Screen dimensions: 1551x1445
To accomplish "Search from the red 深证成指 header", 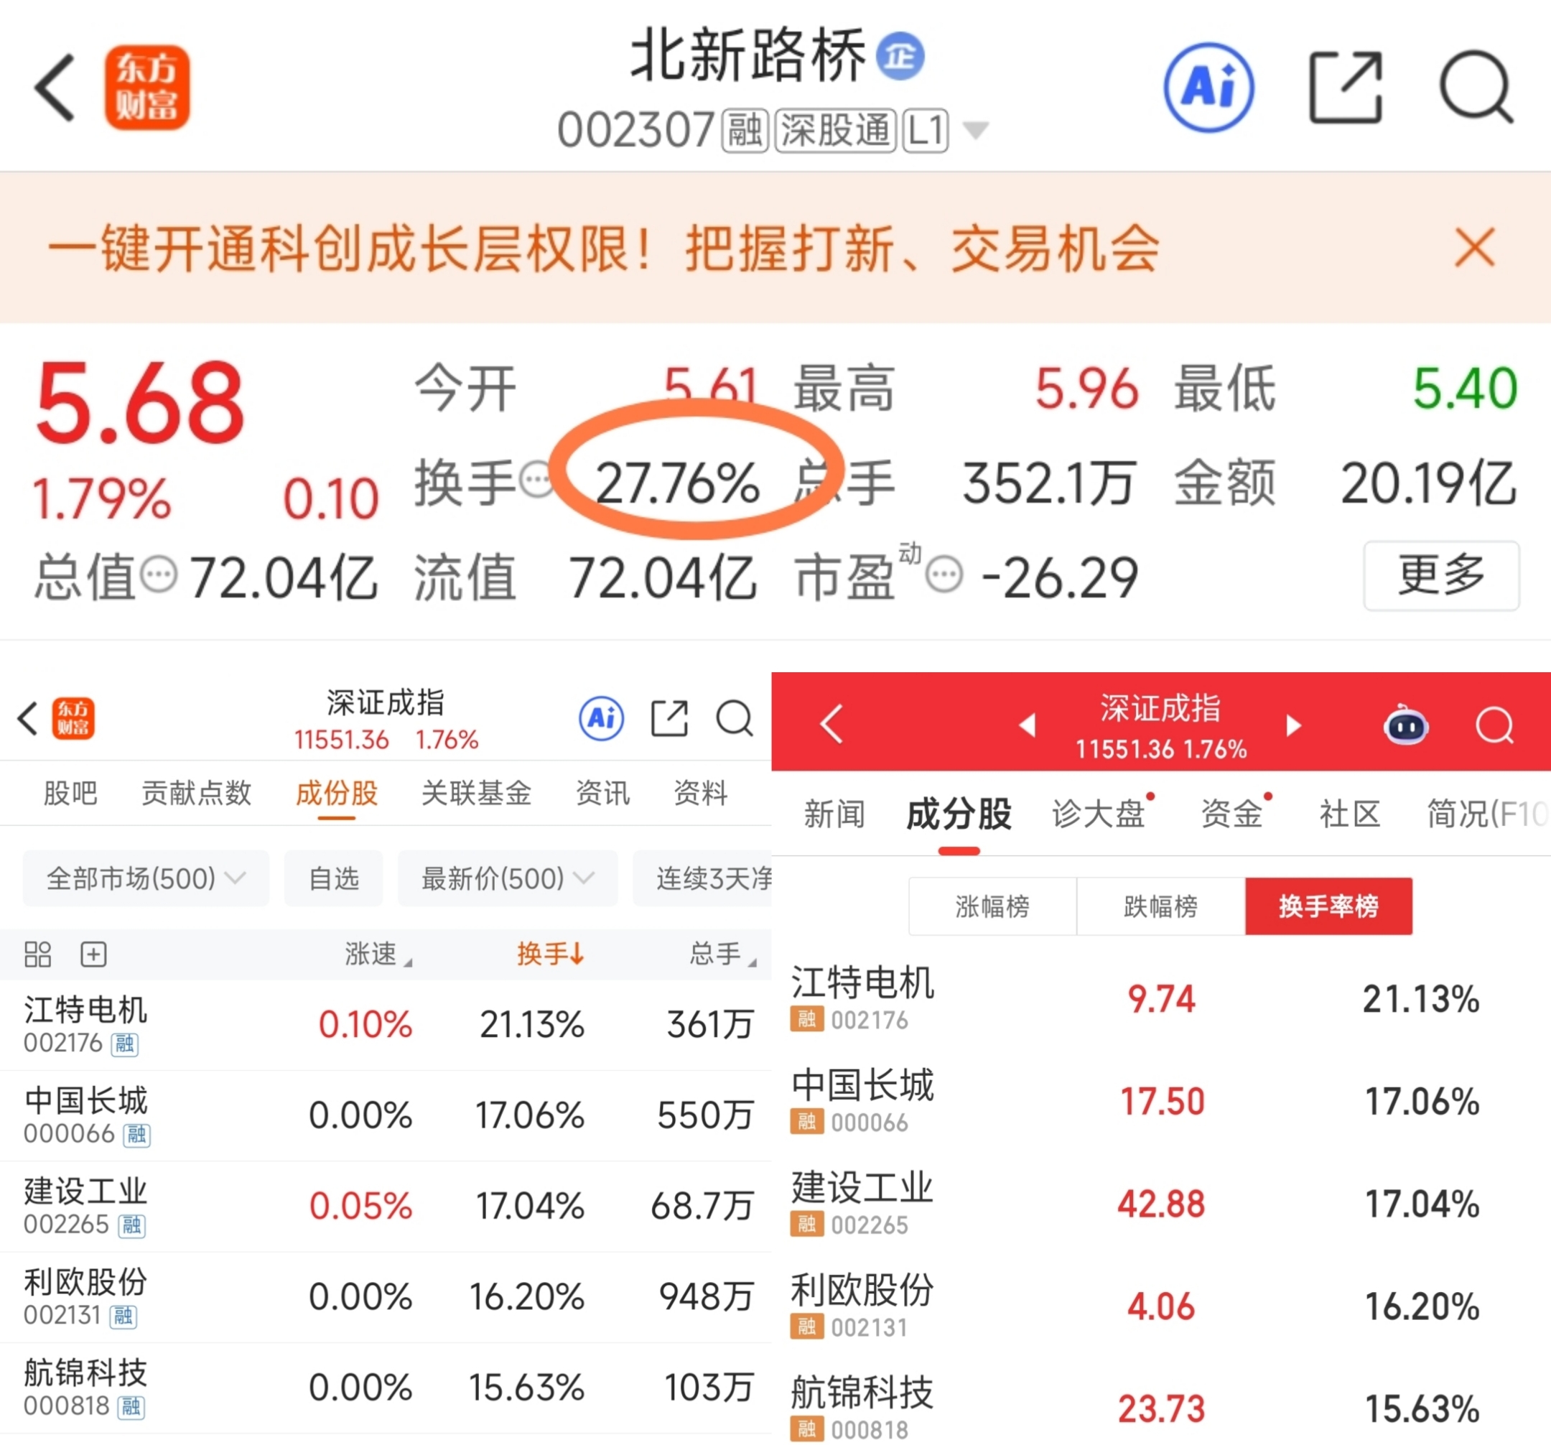I will pos(1494,725).
